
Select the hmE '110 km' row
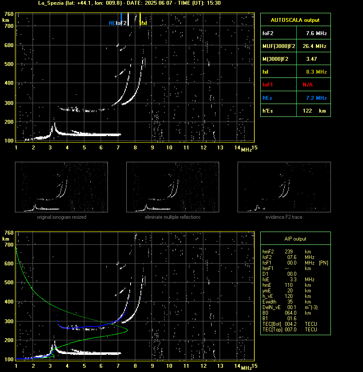[x=287, y=285]
